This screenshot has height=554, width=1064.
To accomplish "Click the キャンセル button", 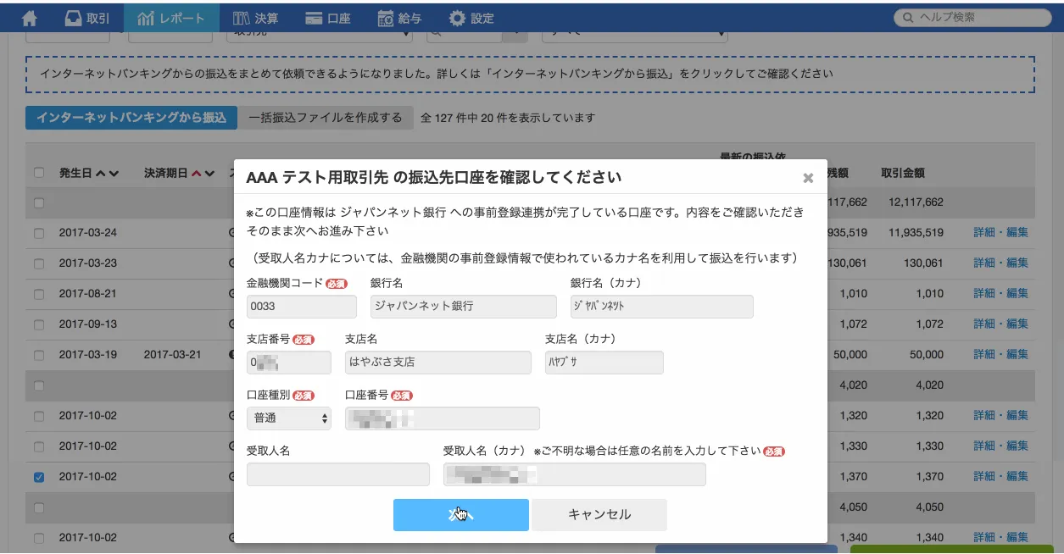I will click(599, 514).
